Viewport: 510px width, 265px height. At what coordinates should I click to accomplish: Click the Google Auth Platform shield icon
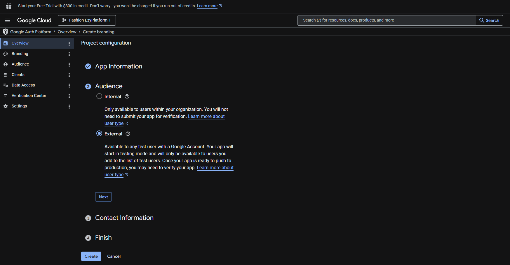(5, 32)
